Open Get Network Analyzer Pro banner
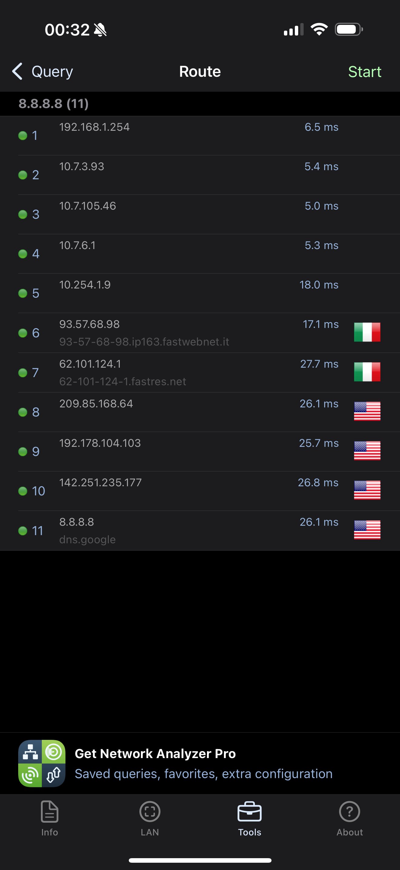Viewport: 400px width, 870px height. (203, 763)
